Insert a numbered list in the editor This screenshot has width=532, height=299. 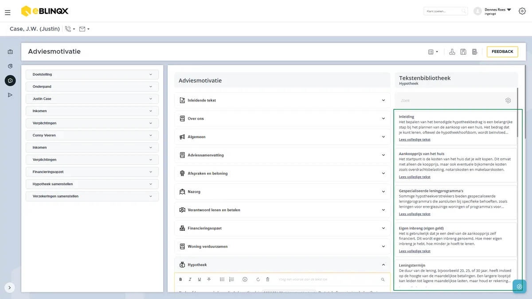pyautogui.click(x=231, y=280)
